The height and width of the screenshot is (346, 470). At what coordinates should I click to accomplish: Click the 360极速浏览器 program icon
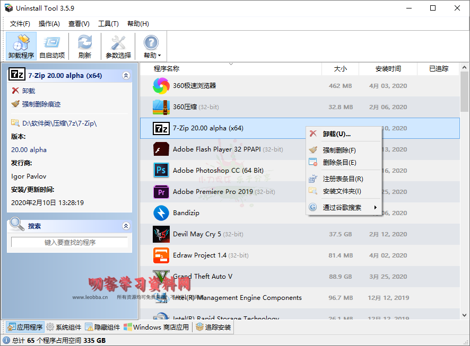[161, 86]
